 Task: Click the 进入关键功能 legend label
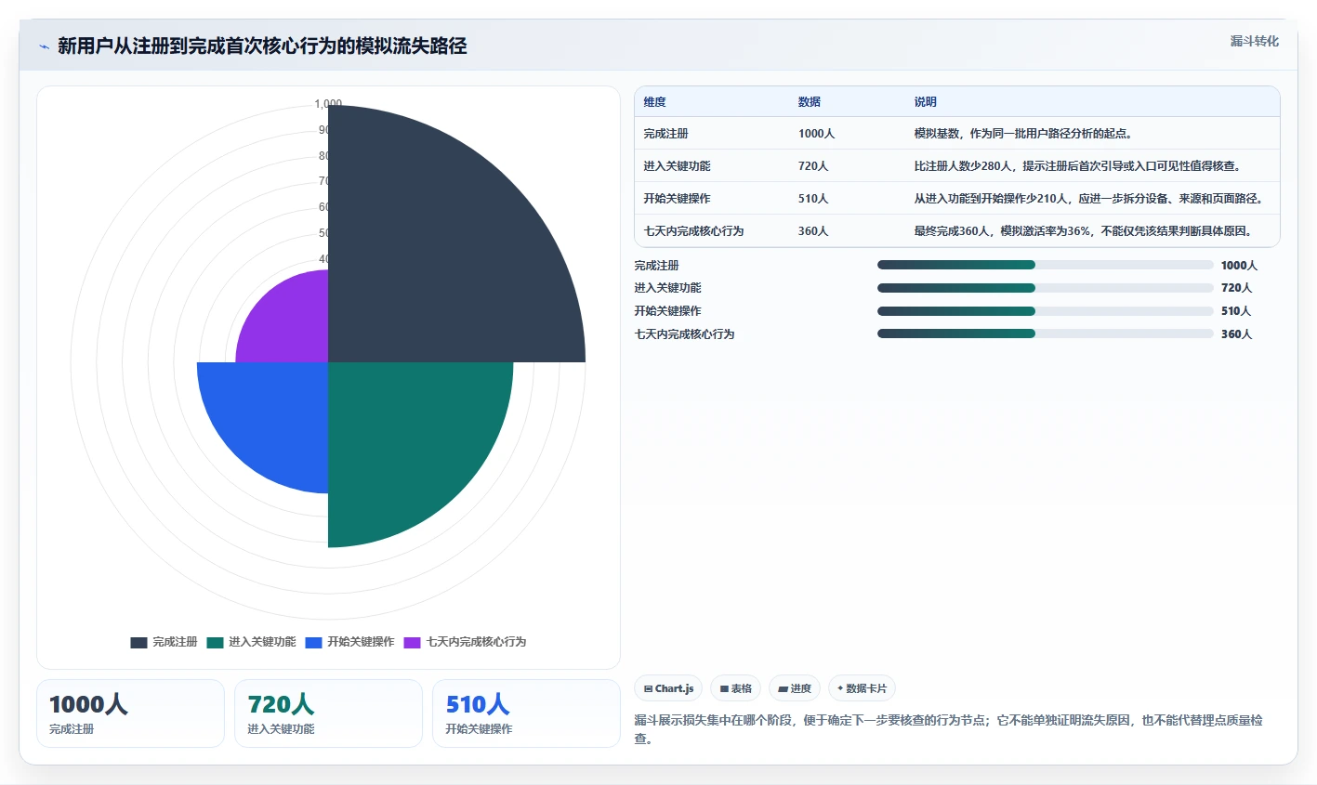[x=262, y=642]
